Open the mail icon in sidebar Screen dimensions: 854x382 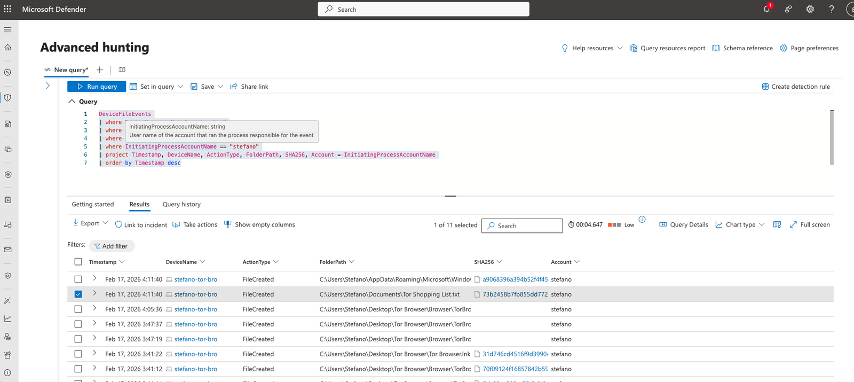[7, 250]
